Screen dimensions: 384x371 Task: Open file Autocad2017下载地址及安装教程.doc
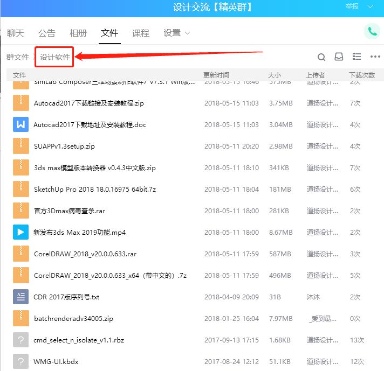pos(90,125)
